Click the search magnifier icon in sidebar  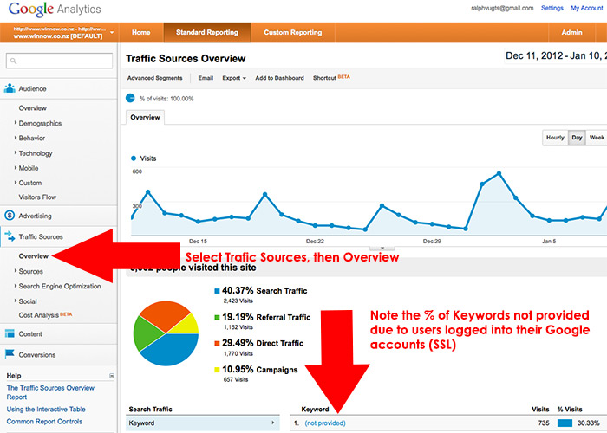point(15,61)
